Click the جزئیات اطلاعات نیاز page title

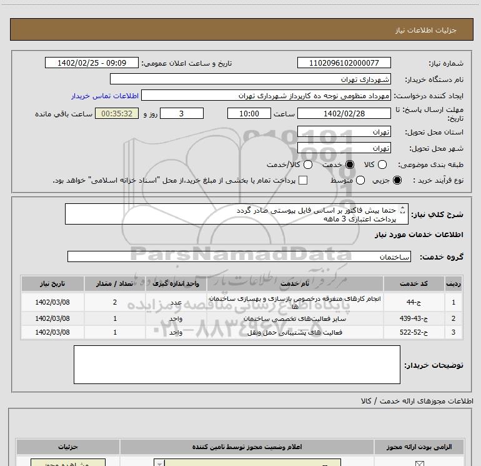[426, 30]
